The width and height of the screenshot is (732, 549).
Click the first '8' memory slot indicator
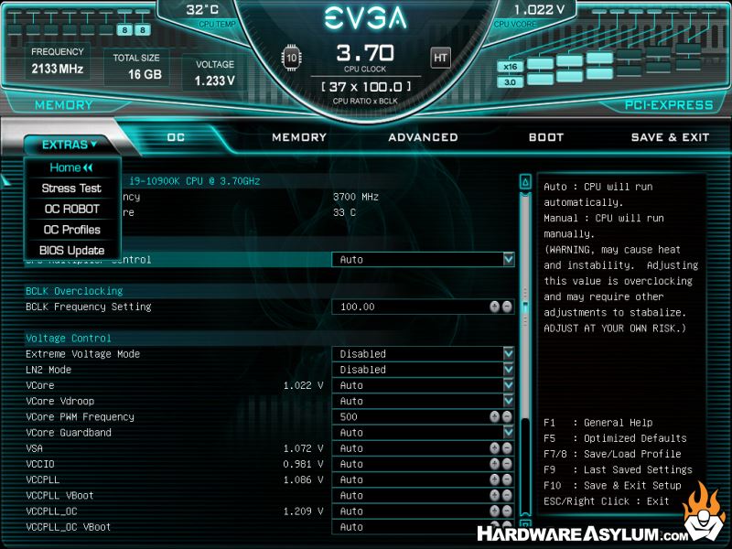[x=124, y=30]
